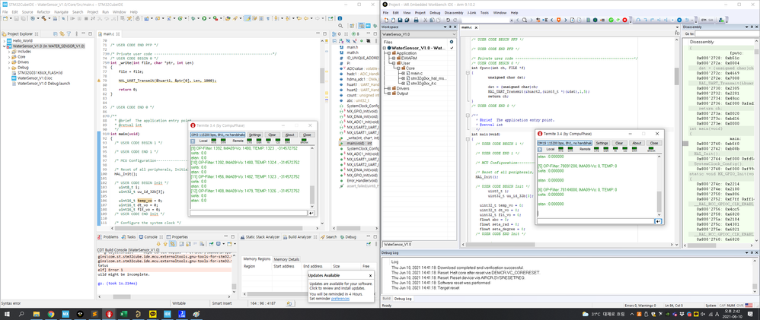Click KakaoTalk icon in the taskbar
The height and width of the screenshot is (320, 760).
coord(152,314)
